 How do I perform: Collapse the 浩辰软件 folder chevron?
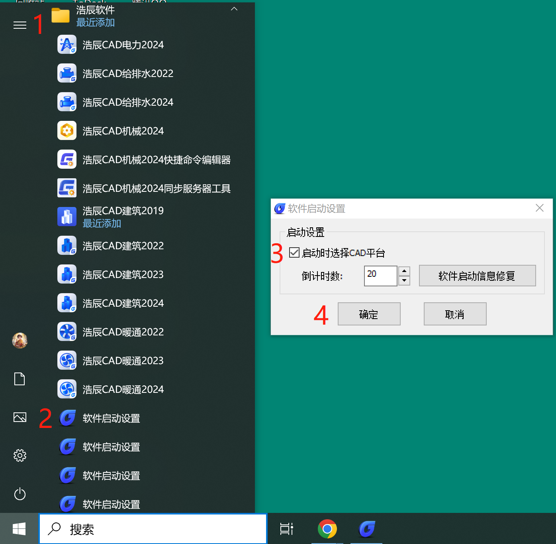click(234, 9)
